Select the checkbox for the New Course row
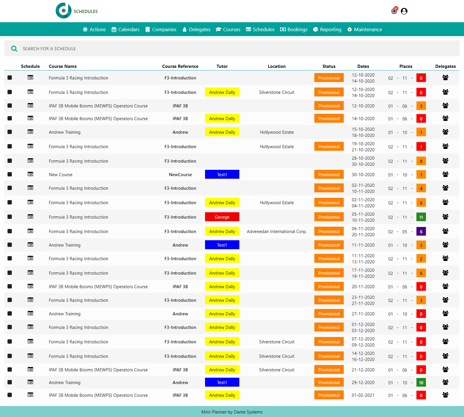The height and width of the screenshot is (417, 464). click(10, 174)
